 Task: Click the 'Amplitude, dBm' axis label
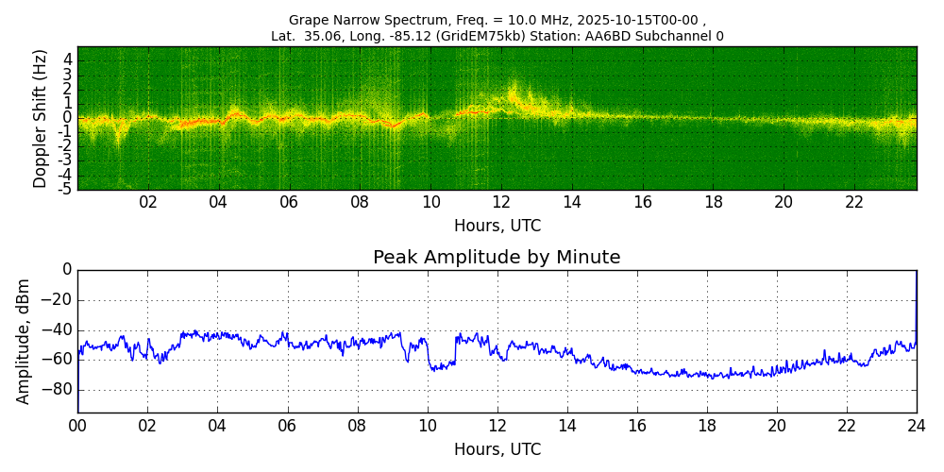tap(24, 341)
